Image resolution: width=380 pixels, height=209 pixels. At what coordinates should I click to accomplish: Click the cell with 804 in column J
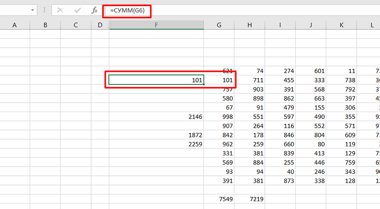point(311,135)
